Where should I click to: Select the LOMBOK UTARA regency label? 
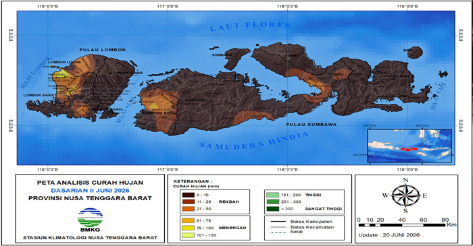[x=65, y=62]
